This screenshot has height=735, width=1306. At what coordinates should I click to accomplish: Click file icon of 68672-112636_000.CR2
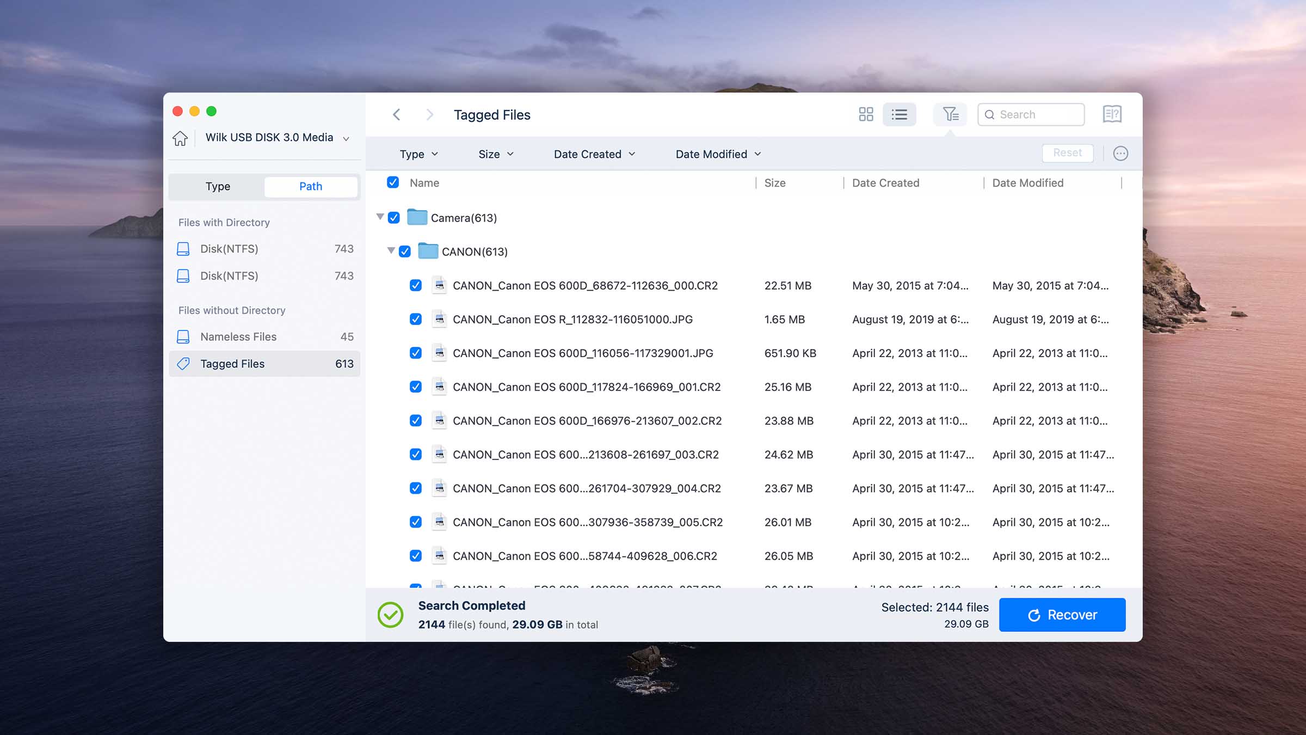(x=439, y=285)
